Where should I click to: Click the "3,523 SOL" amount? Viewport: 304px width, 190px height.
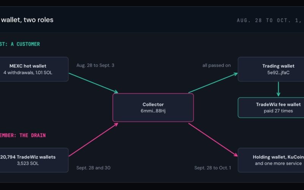coord(28,163)
